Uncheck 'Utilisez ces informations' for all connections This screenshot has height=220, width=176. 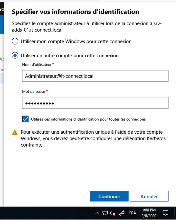(x=26, y=119)
